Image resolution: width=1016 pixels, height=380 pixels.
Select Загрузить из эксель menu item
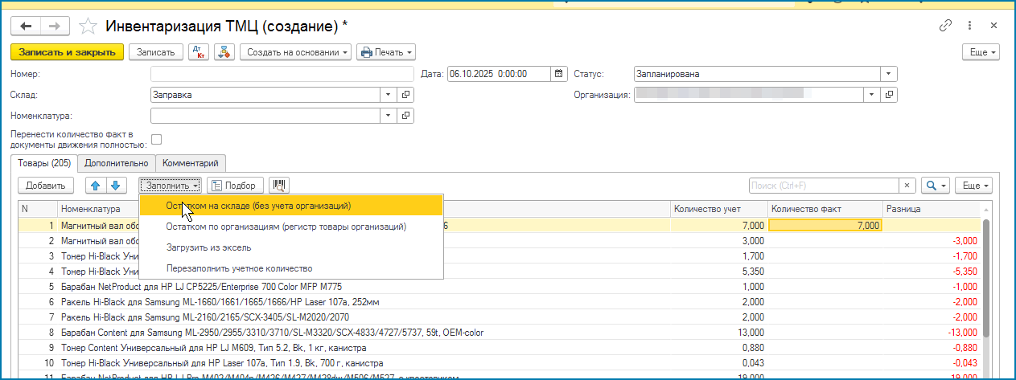pos(208,247)
